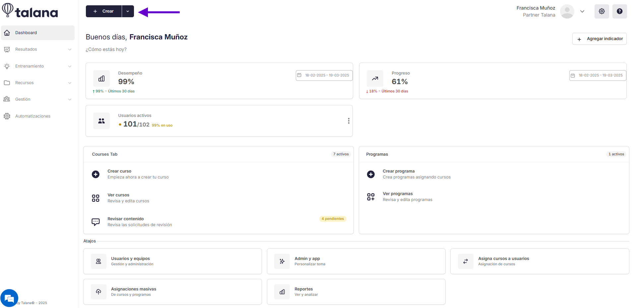
Task: Open Asigna cursos a usuarios card
Action: coord(539,261)
